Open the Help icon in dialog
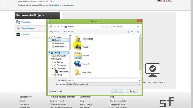The image size is (193, 108). (x=138, y=32)
